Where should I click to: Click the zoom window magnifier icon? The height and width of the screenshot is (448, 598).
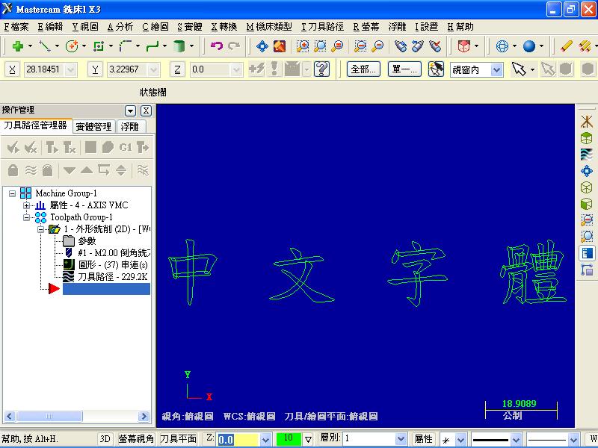pyautogui.click(x=303, y=46)
